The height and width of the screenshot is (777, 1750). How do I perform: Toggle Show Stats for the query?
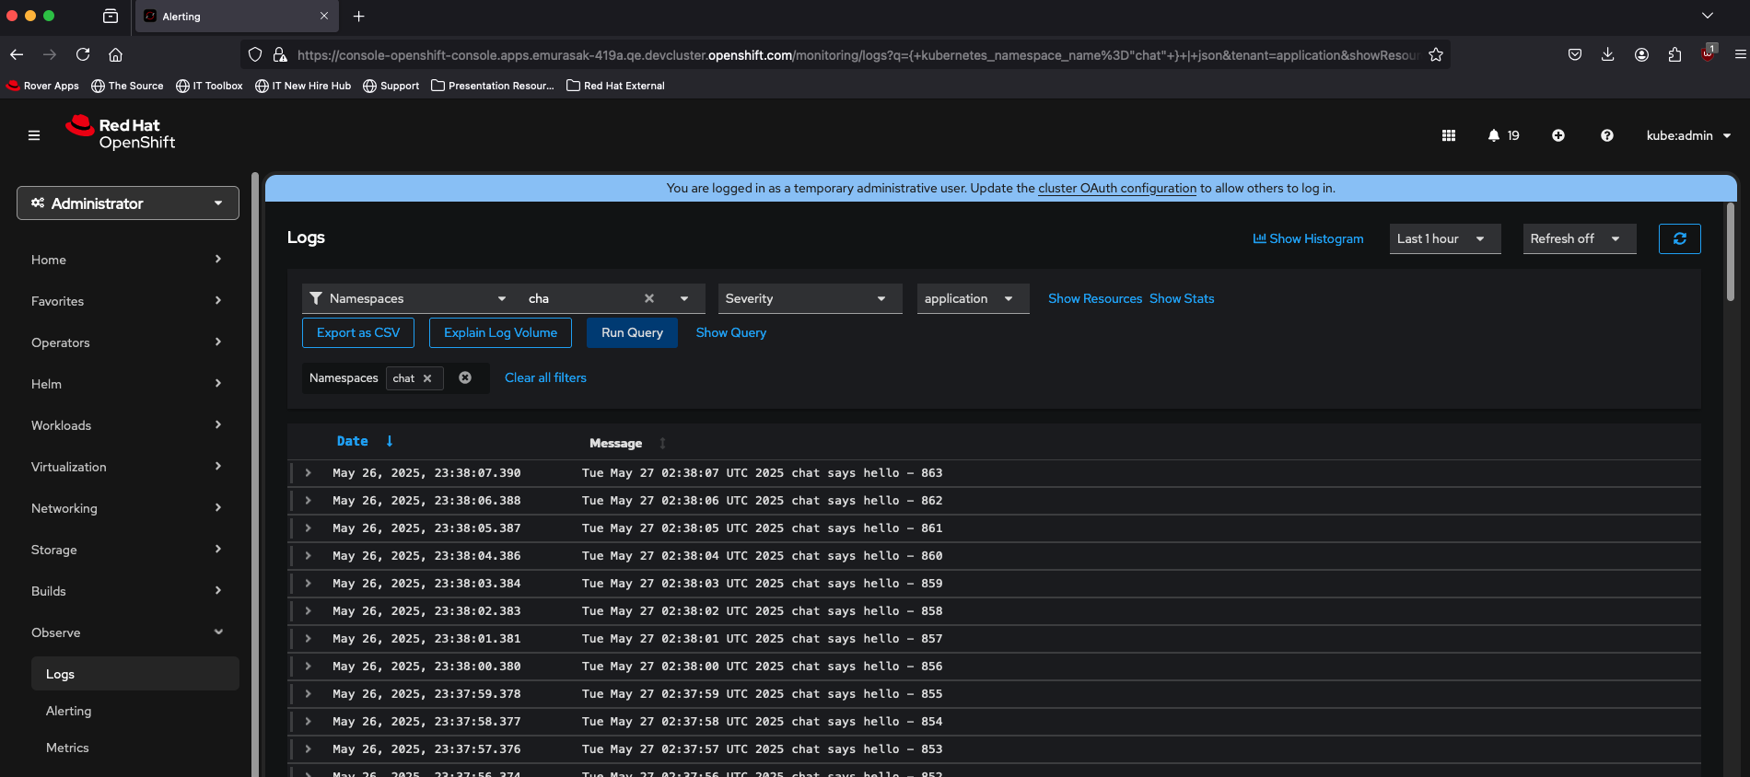point(1181,298)
